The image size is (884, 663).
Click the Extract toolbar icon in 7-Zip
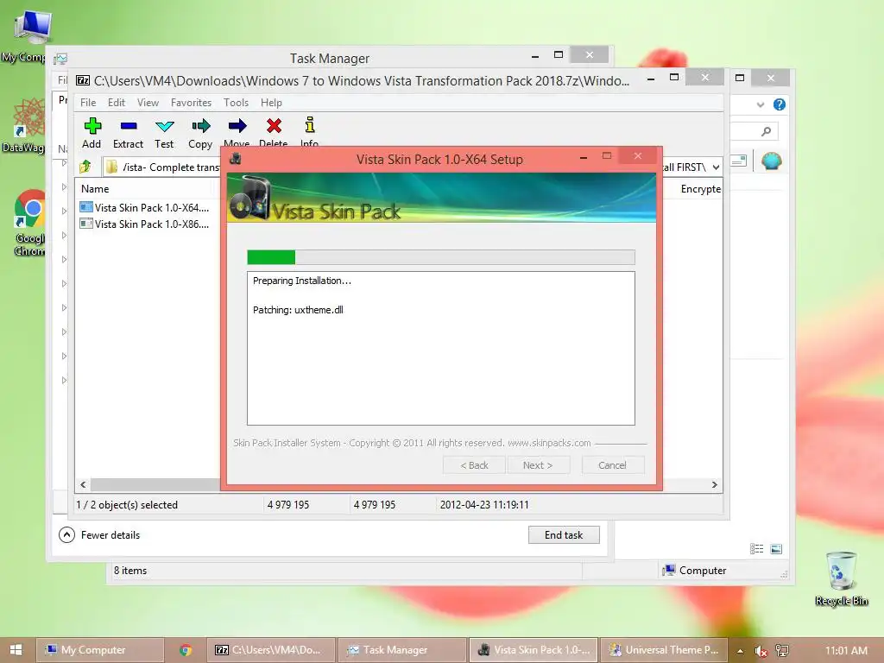129,126
